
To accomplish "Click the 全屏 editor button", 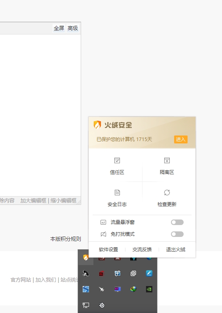I will click(x=59, y=28).
